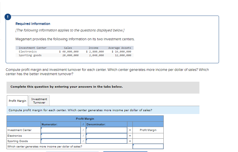Click the Required Information heading
The image size is (238, 152).
click(x=33, y=24)
